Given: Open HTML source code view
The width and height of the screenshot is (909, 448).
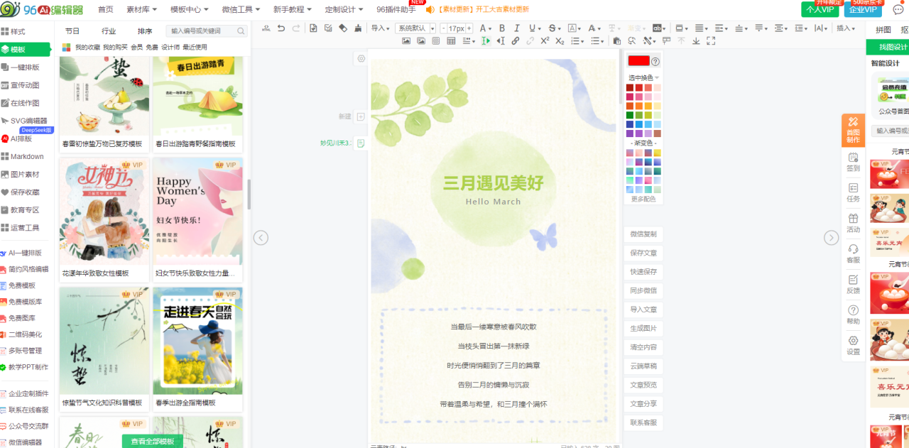Looking at the screenshot, I should 266,28.
